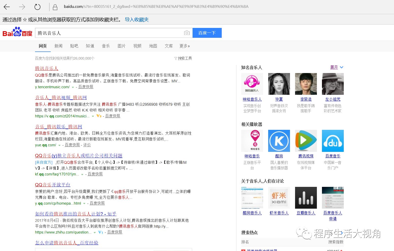Switch to the 文库 tab
Viewport: 394px width, 251px height.
(169, 46)
